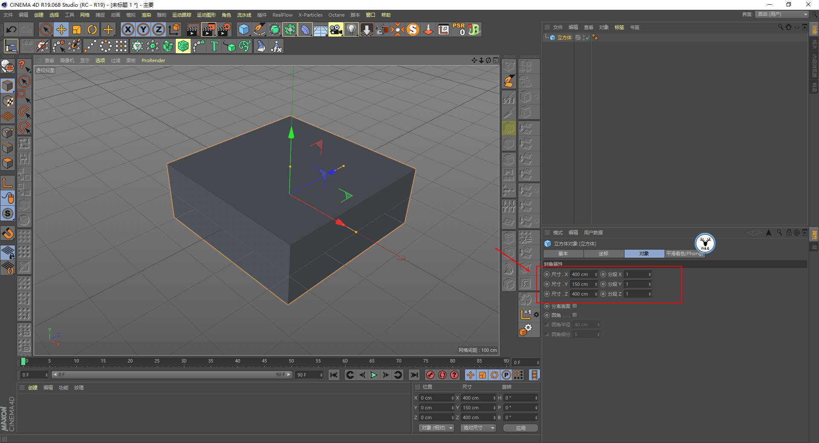Enable the 圆角 fillet checkbox
The height and width of the screenshot is (443, 819).
575,315
